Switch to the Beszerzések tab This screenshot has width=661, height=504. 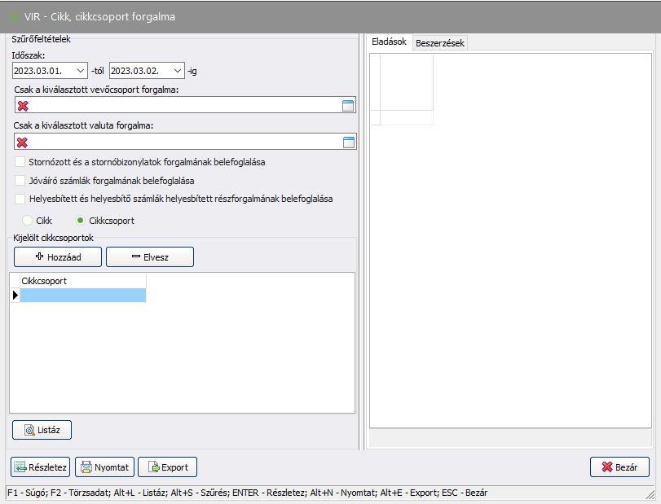(439, 43)
